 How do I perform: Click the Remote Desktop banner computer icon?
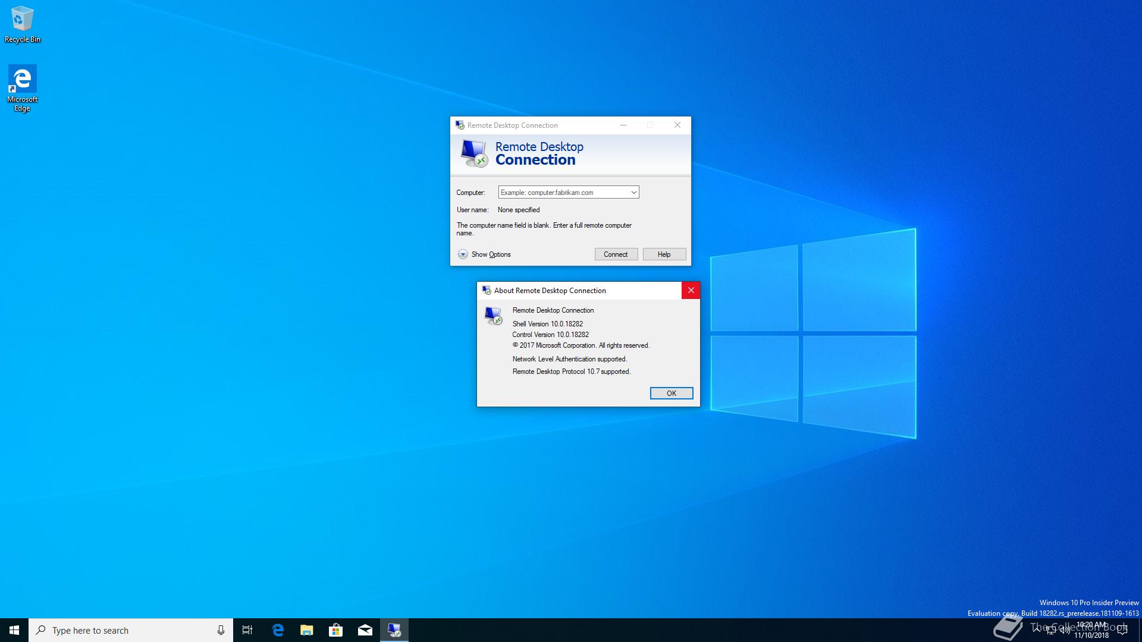click(x=474, y=153)
